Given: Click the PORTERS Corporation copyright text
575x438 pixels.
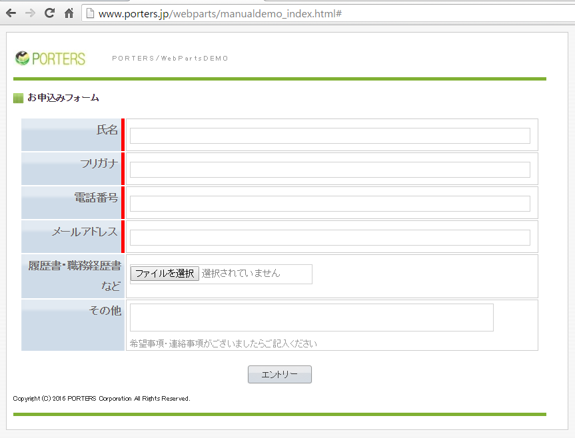Looking at the screenshot, I should click(101, 399).
